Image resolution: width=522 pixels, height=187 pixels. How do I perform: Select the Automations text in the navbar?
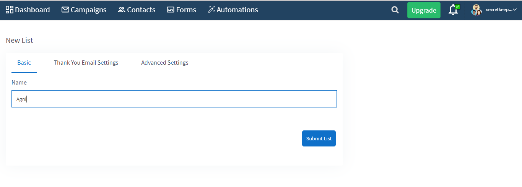(x=237, y=10)
